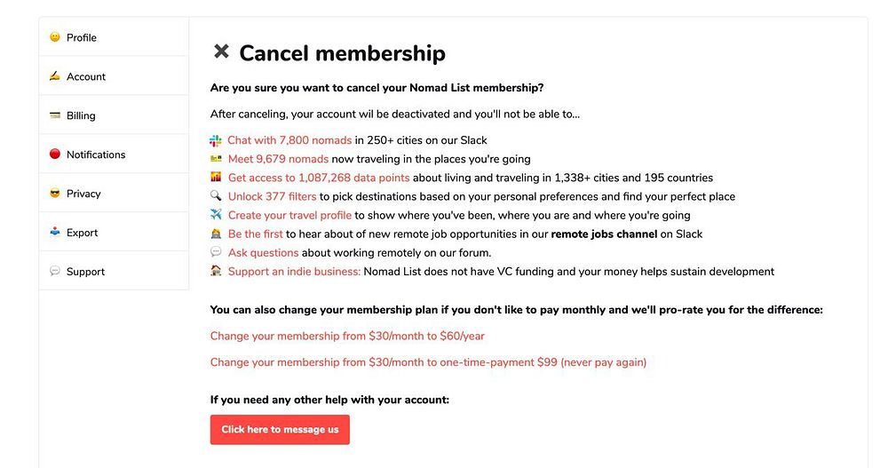Open the Privacy sidebar item

click(x=83, y=194)
